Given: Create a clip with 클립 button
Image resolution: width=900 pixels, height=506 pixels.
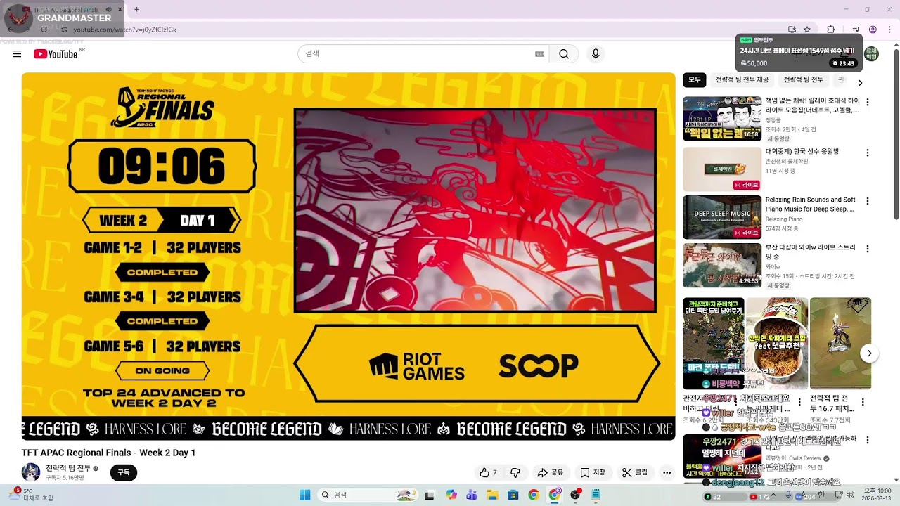Looking at the screenshot, I should tap(634, 473).
